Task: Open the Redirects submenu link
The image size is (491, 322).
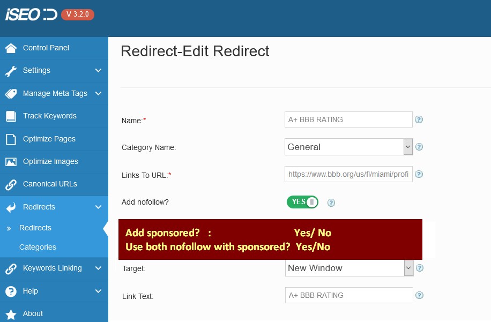Action: pyautogui.click(x=35, y=228)
